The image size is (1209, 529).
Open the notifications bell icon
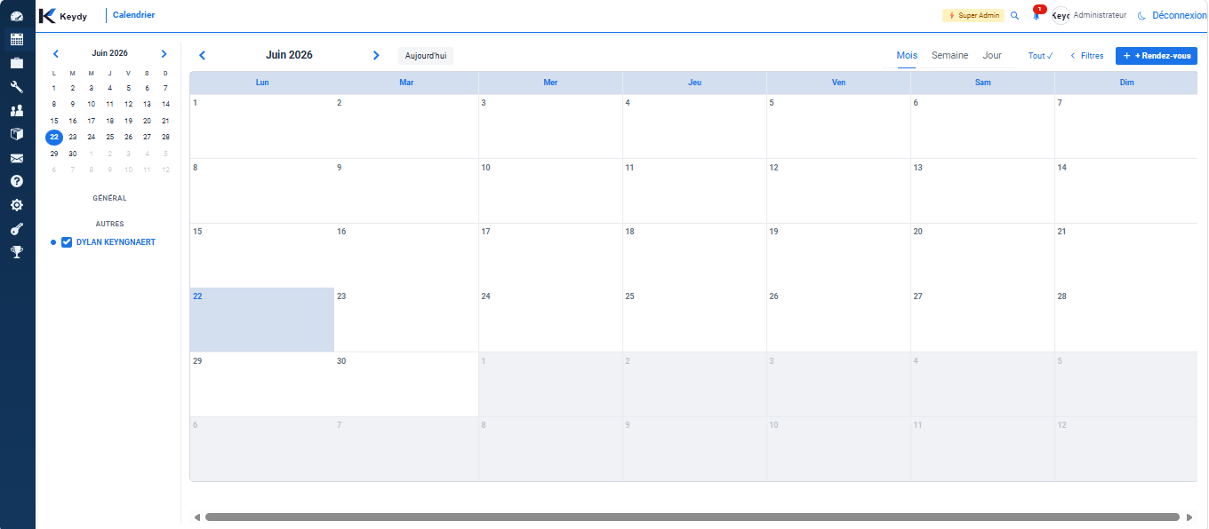pyautogui.click(x=1037, y=14)
